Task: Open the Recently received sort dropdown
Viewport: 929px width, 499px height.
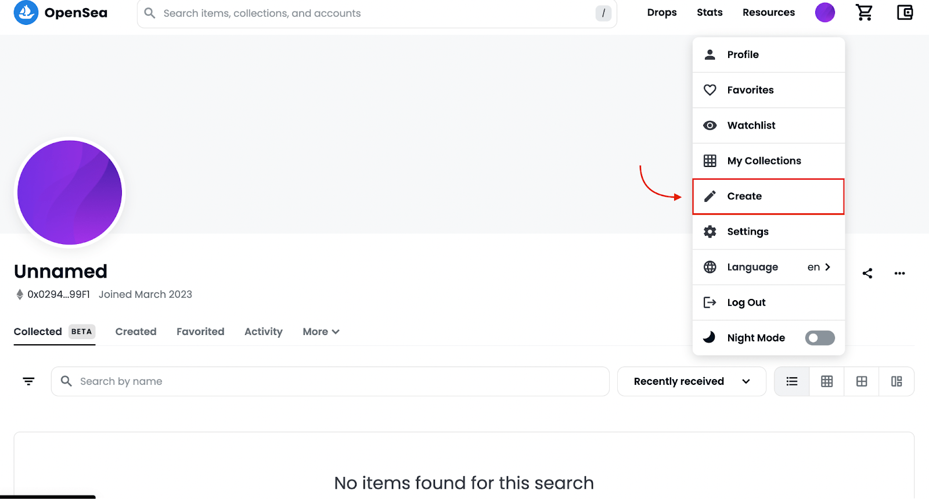Action: coord(691,381)
